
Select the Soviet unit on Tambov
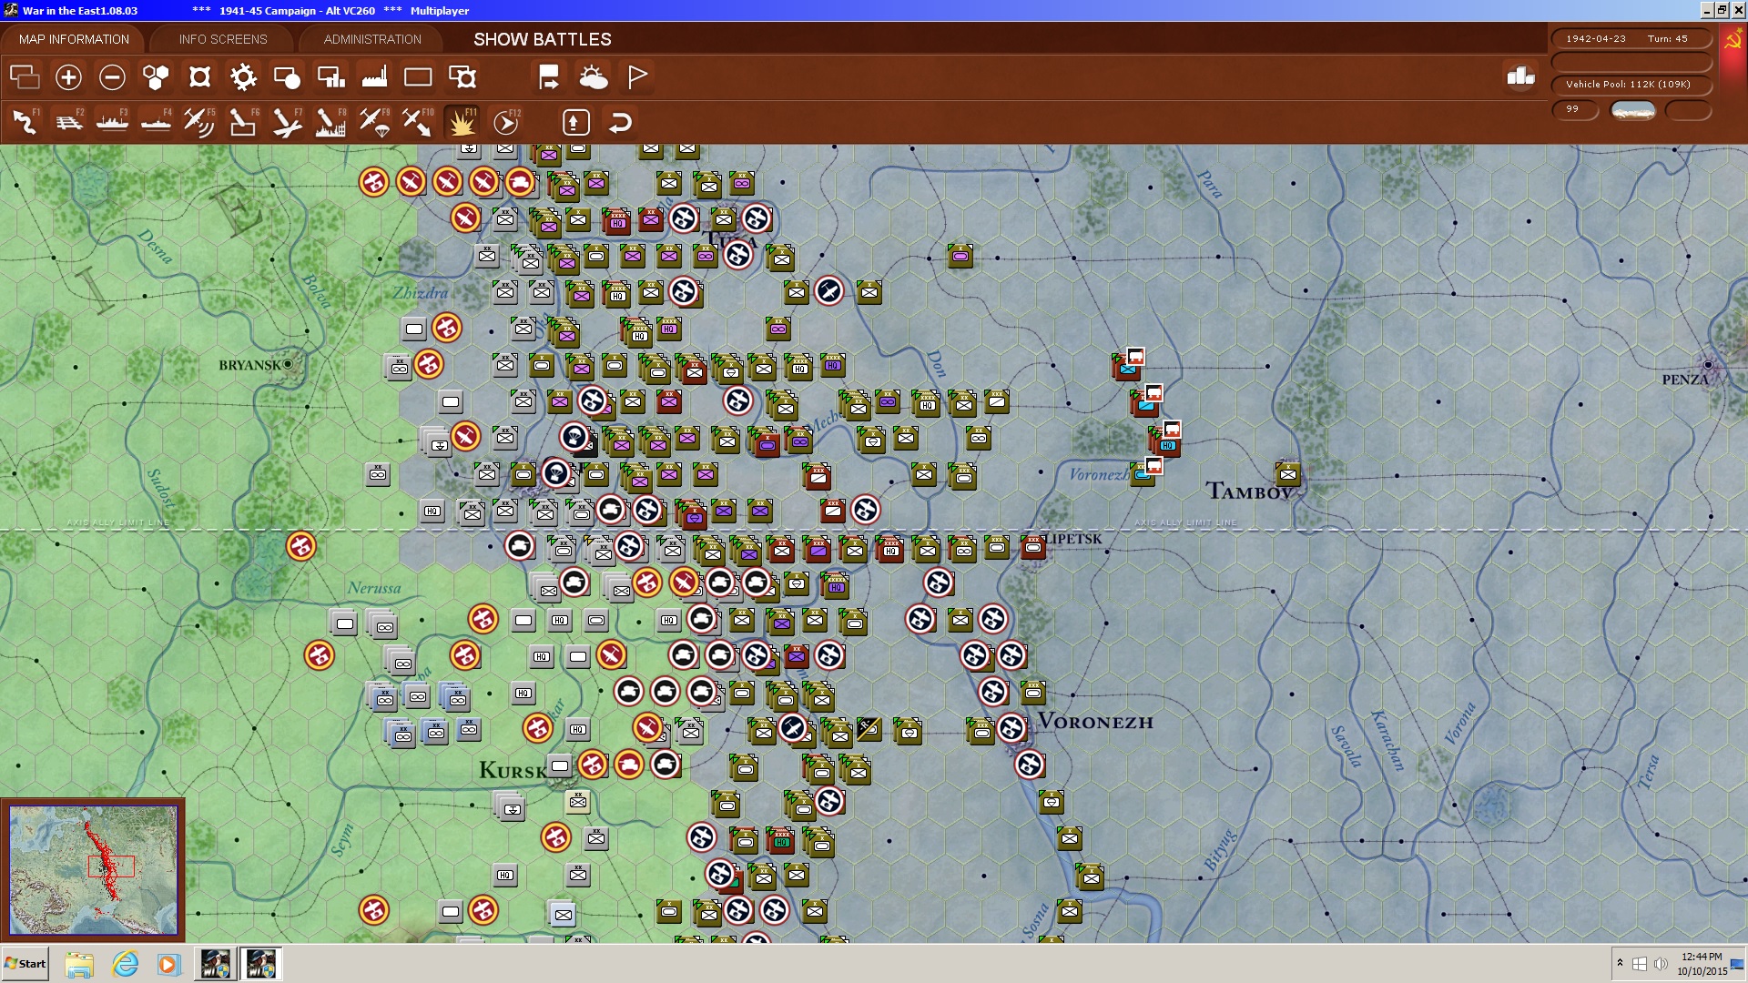1287,473
